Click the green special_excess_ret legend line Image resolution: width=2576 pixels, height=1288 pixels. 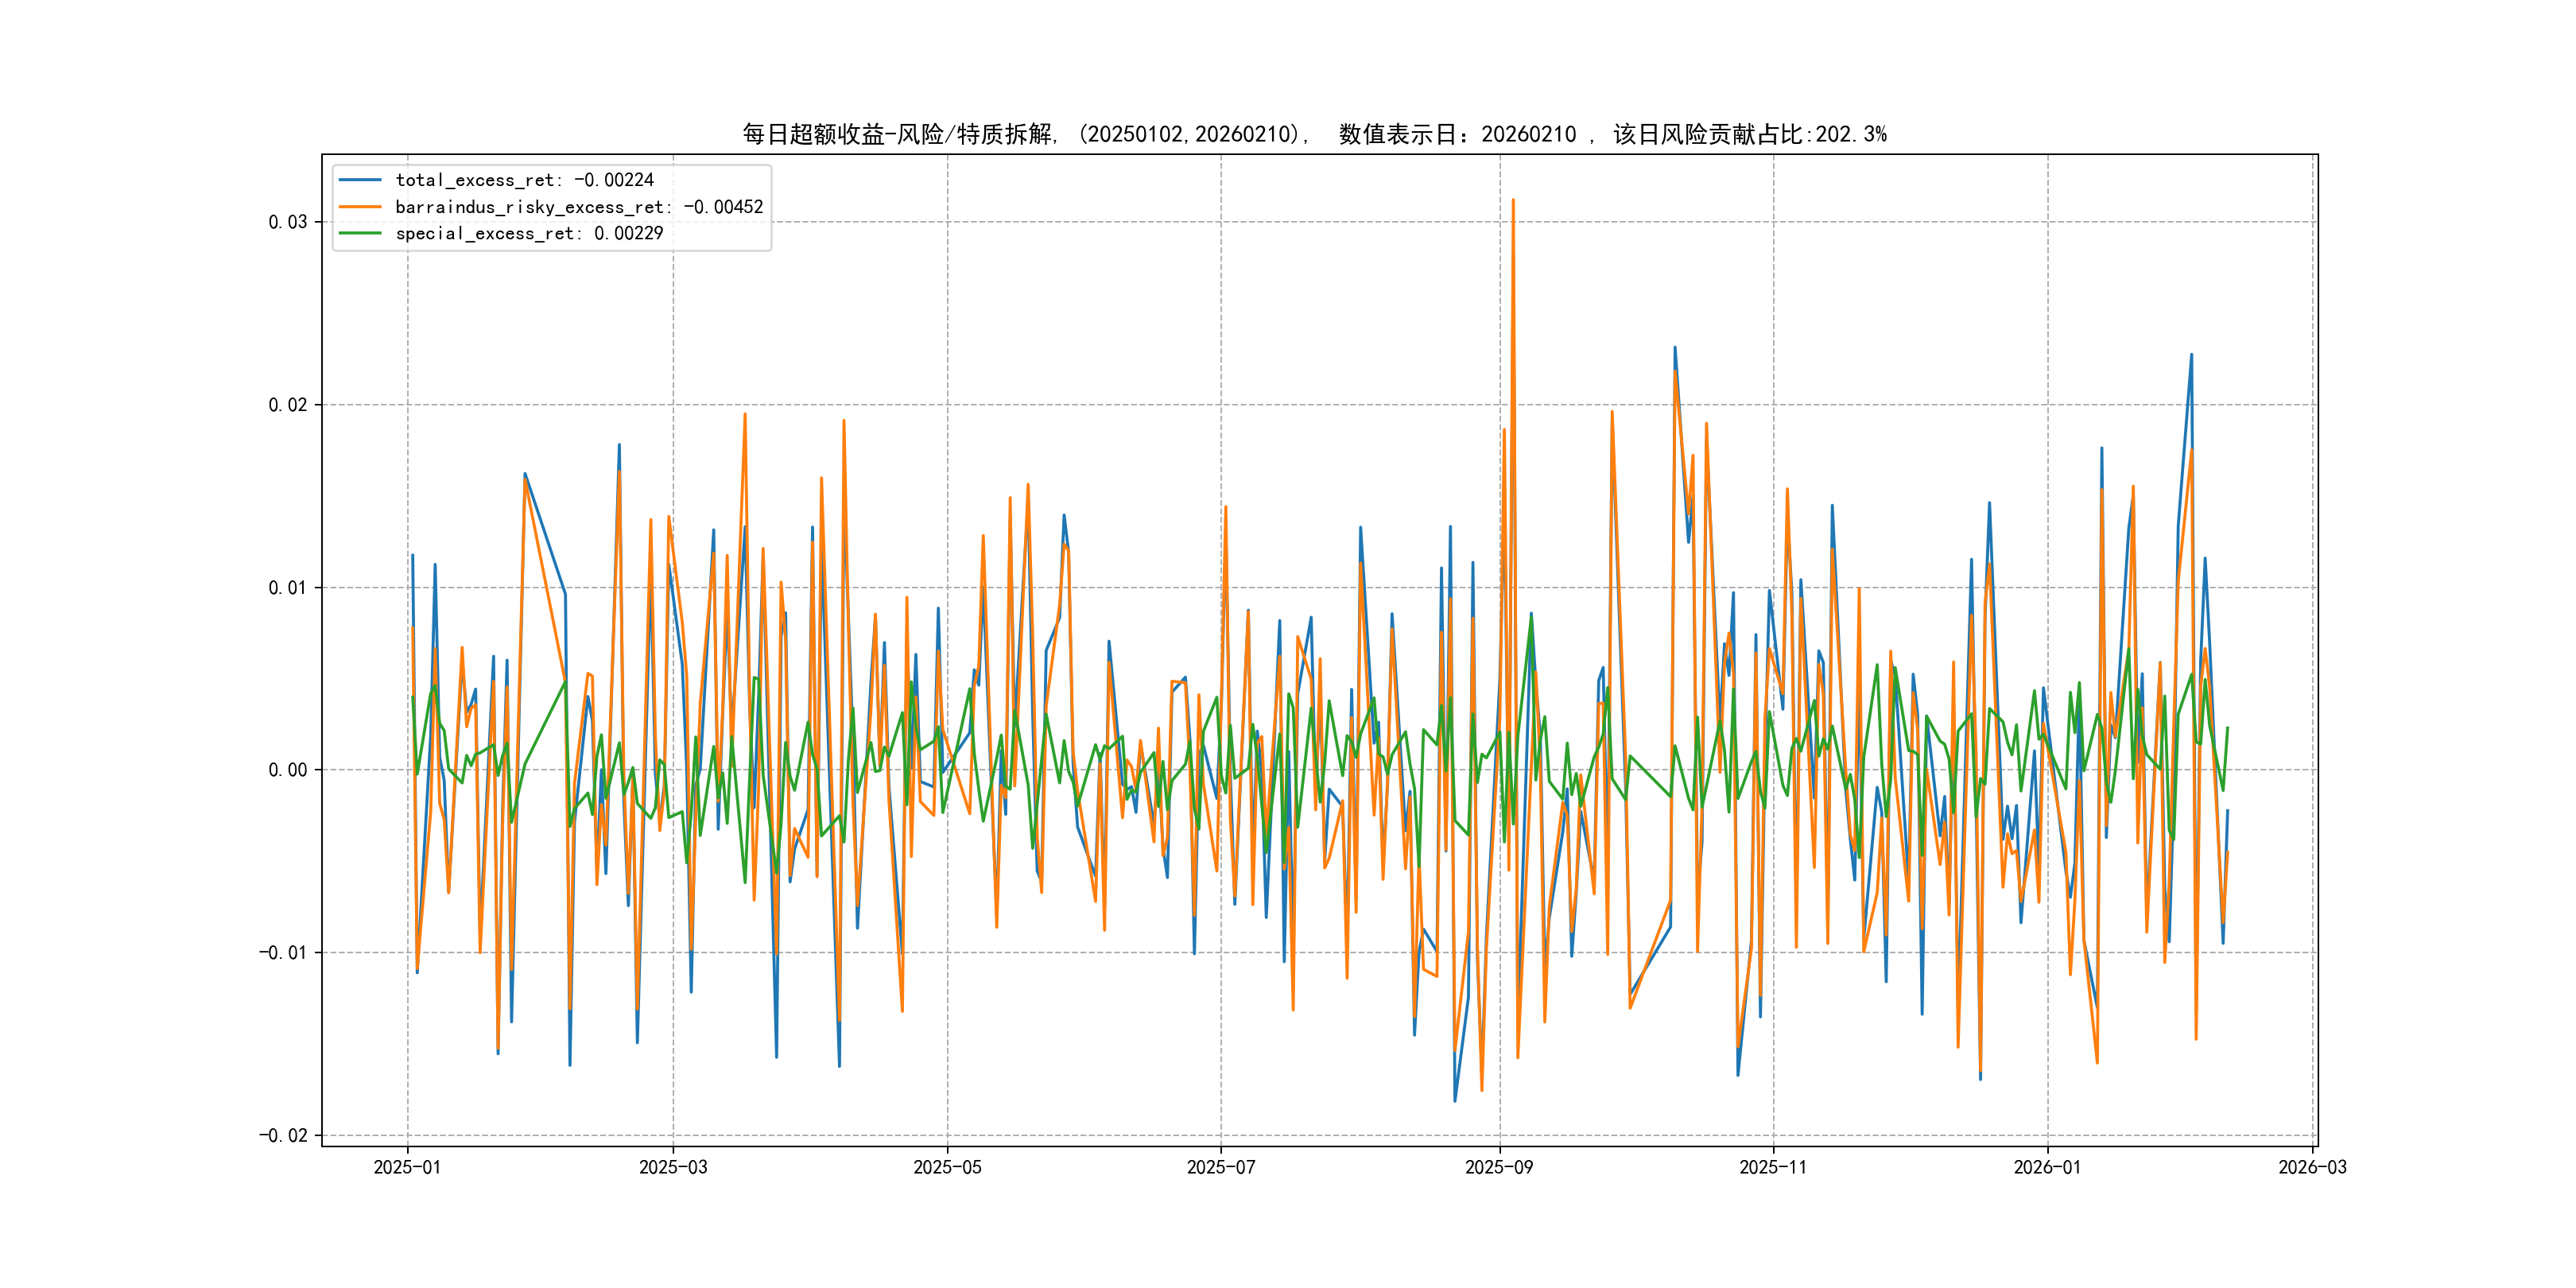(360, 233)
